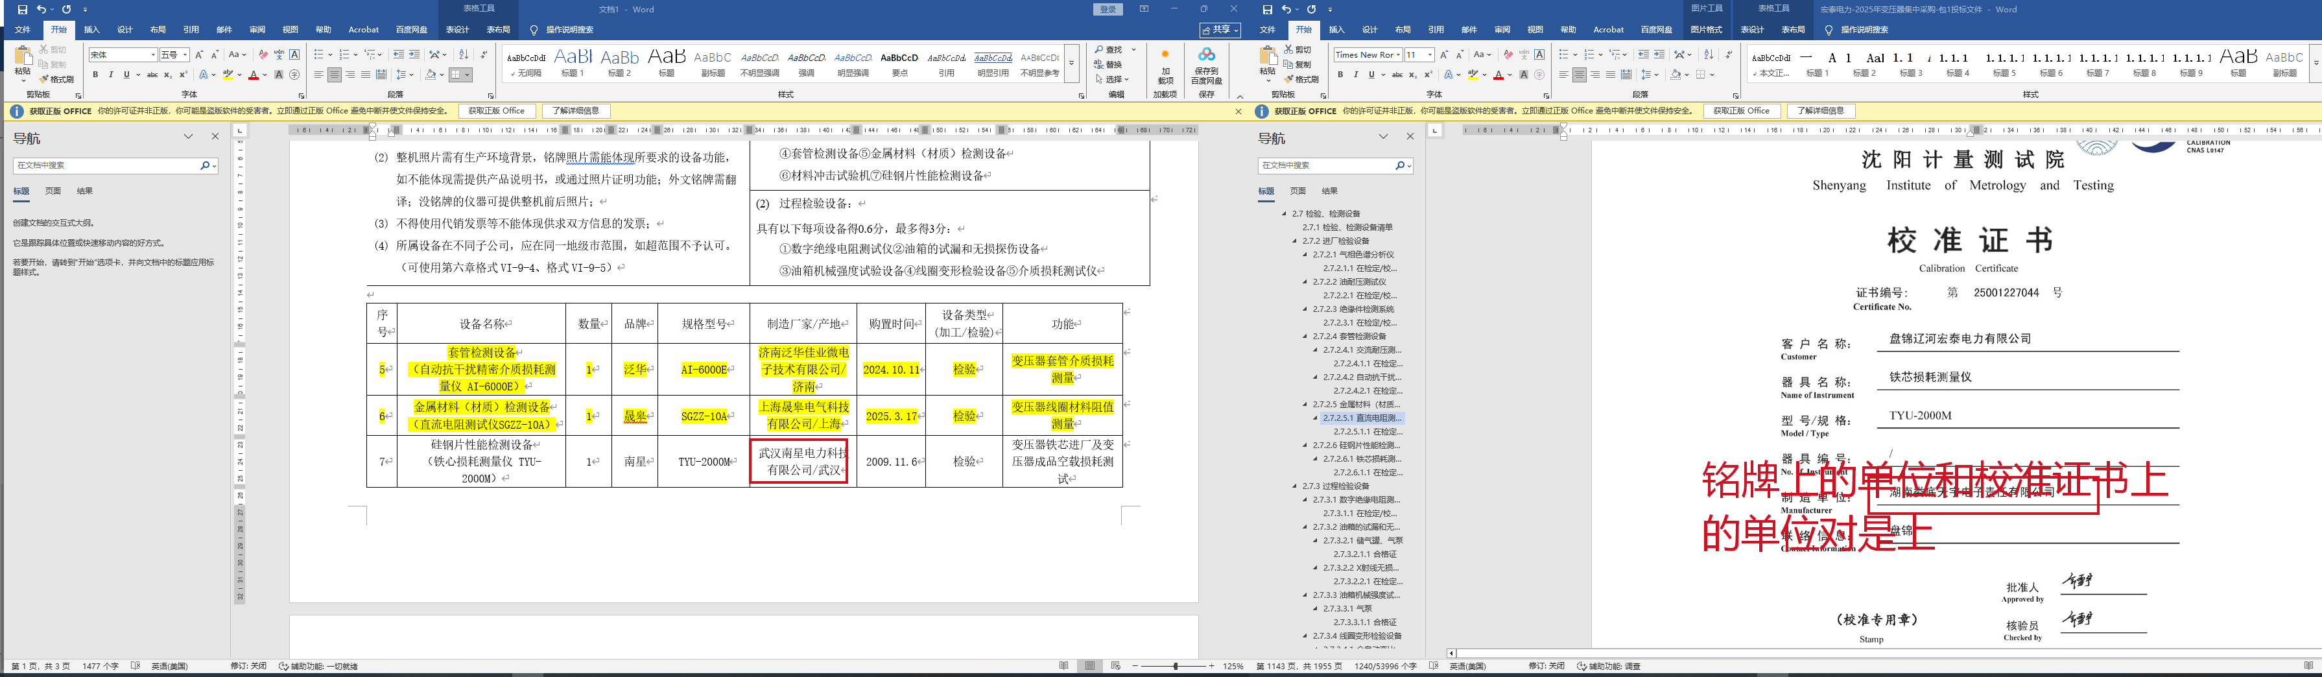Image resolution: width=2322 pixels, height=677 pixels.
Task: Click 登录 sign-in button in left window
Action: click(1108, 9)
